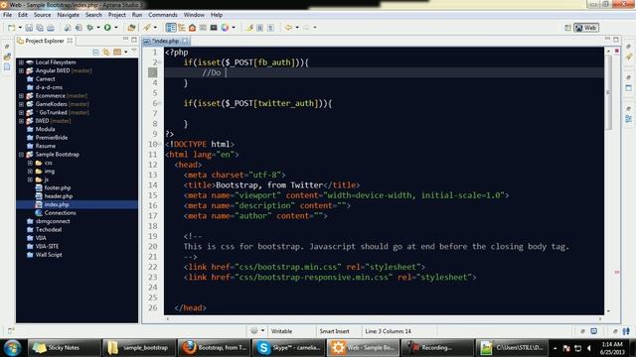Open the Source menu

[x=42, y=15]
